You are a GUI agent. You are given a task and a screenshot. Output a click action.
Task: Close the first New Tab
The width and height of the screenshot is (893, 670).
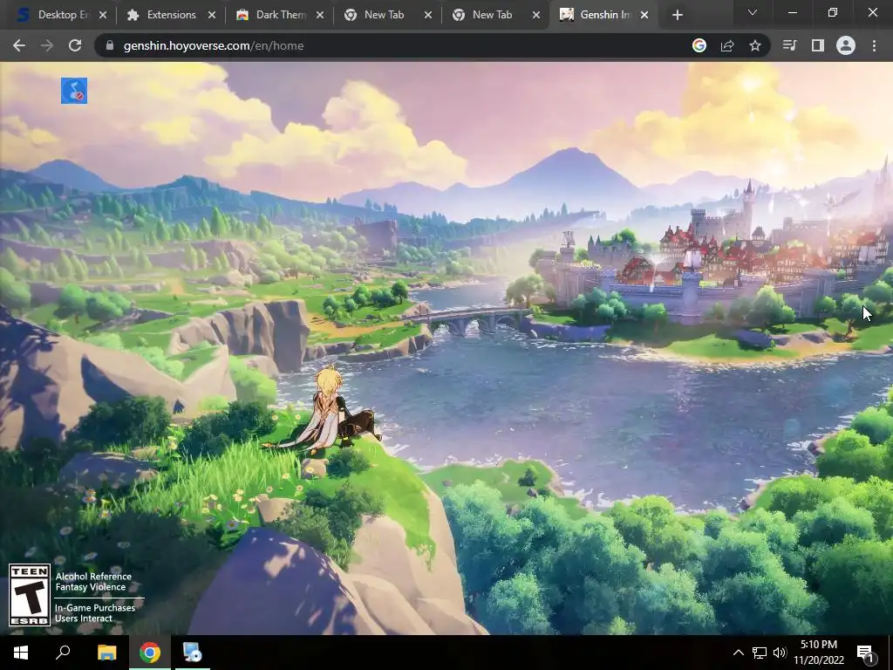click(427, 16)
